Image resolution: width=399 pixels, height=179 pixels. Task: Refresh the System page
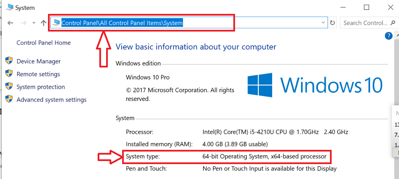click(x=332, y=23)
